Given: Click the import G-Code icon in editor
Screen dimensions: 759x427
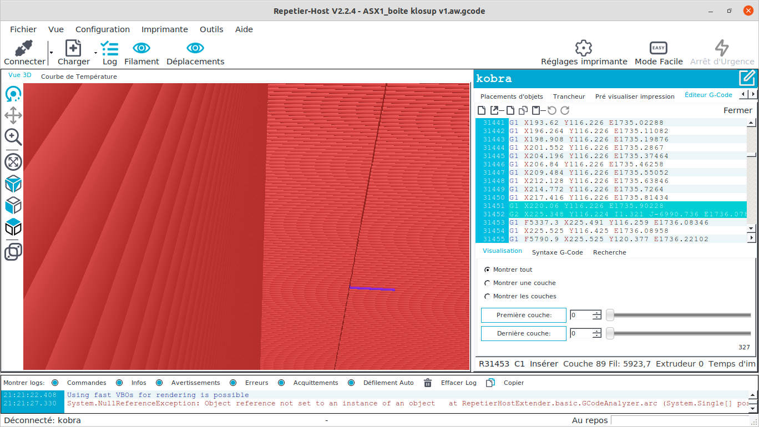Looking at the screenshot, I should click(x=494, y=110).
